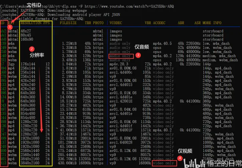This screenshot has height=168, width=242.
Task: Select the 430.66MiB file size
Action: point(67,163)
